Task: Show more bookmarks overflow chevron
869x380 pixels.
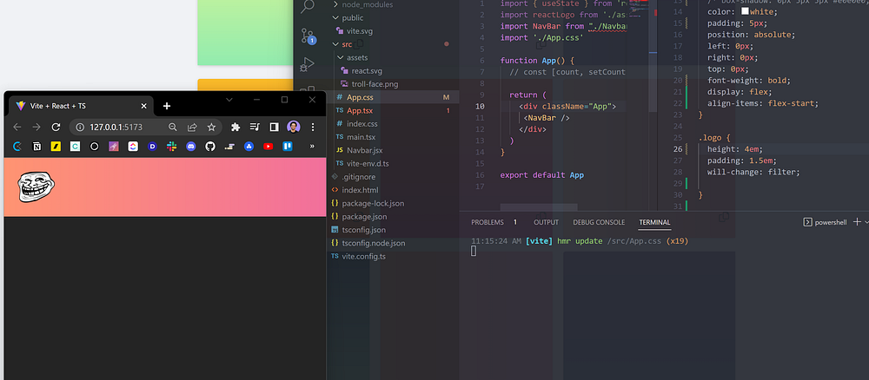Action: pyautogui.click(x=312, y=147)
